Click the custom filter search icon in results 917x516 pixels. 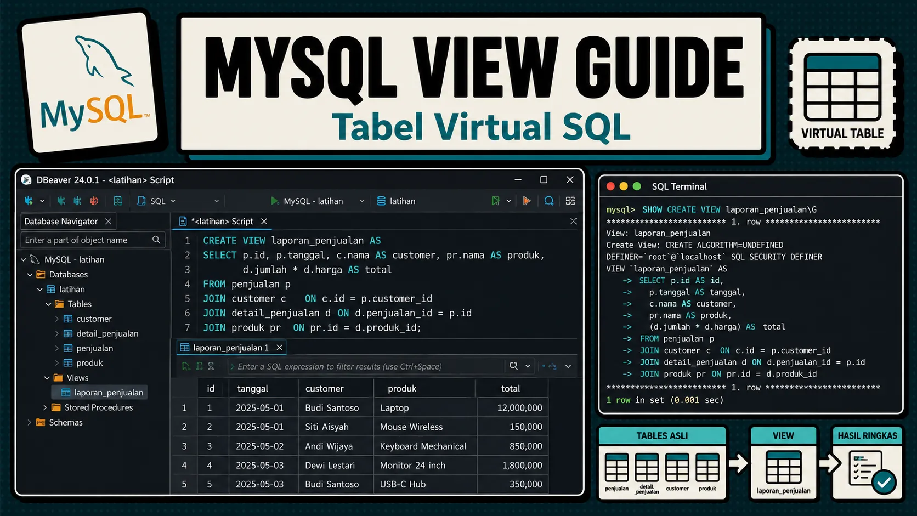click(514, 366)
